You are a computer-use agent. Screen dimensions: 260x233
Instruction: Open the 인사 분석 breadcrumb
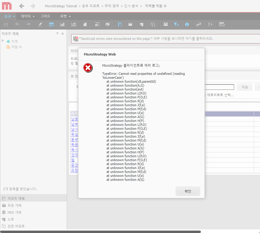coord(131,6)
